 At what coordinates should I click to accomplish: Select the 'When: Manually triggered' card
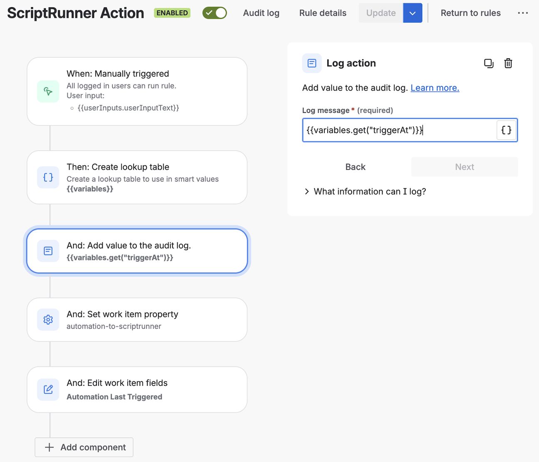coord(137,91)
